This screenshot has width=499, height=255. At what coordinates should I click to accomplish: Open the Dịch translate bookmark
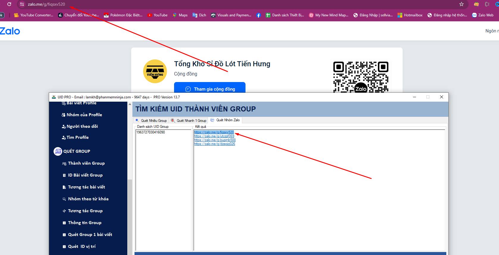click(x=199, y=15)
